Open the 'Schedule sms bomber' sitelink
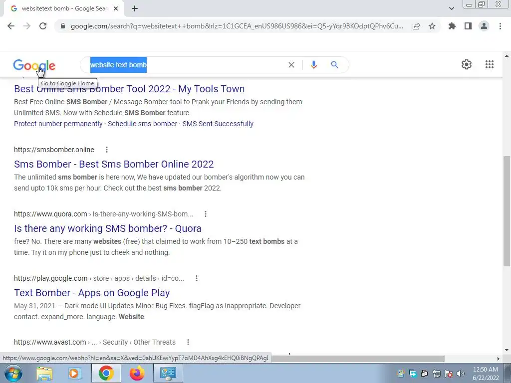Image resolution: width=511 pixels, height=383 pixels. (x=142, y=124)
